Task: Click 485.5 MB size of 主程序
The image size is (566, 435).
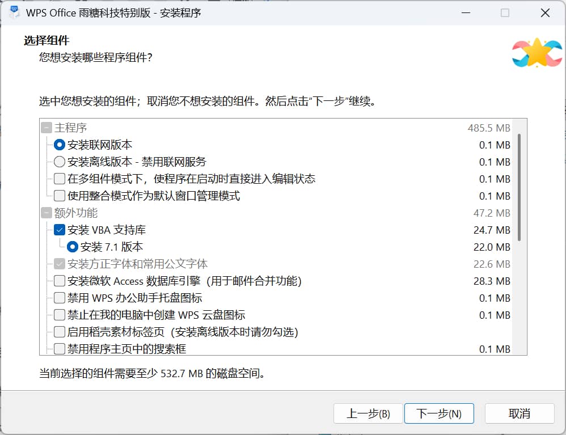Action: coord(489,128)
